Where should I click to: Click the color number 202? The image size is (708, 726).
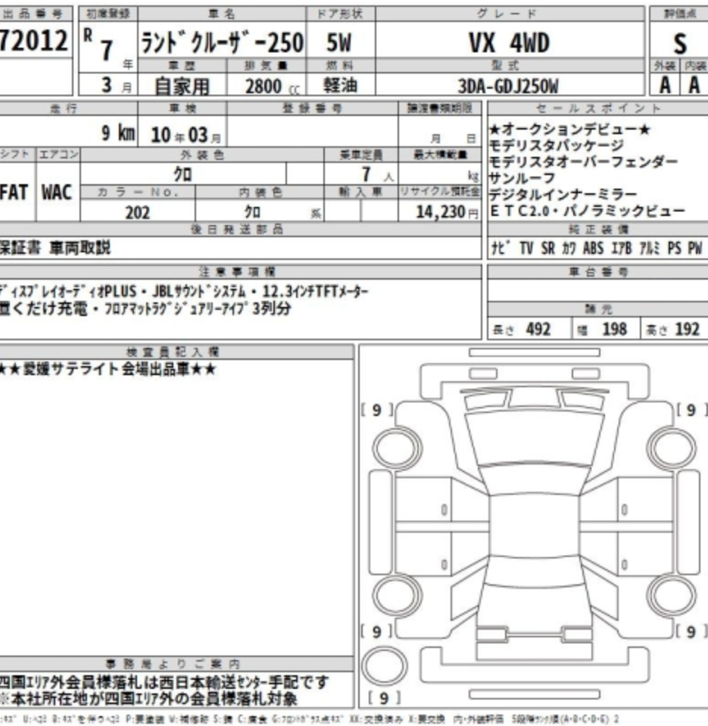point(137,211)
